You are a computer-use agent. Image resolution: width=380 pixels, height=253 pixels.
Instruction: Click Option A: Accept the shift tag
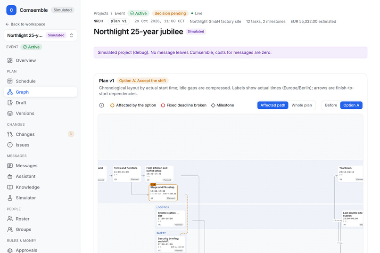pyautogui.click(x=142, y=81)
